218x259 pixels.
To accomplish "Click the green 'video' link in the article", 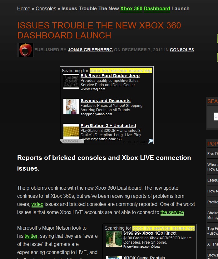I will (x=37, y=204).
